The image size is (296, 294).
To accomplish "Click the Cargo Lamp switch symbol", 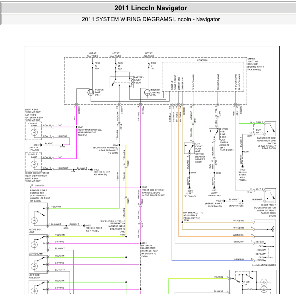I will coord(38,243).
